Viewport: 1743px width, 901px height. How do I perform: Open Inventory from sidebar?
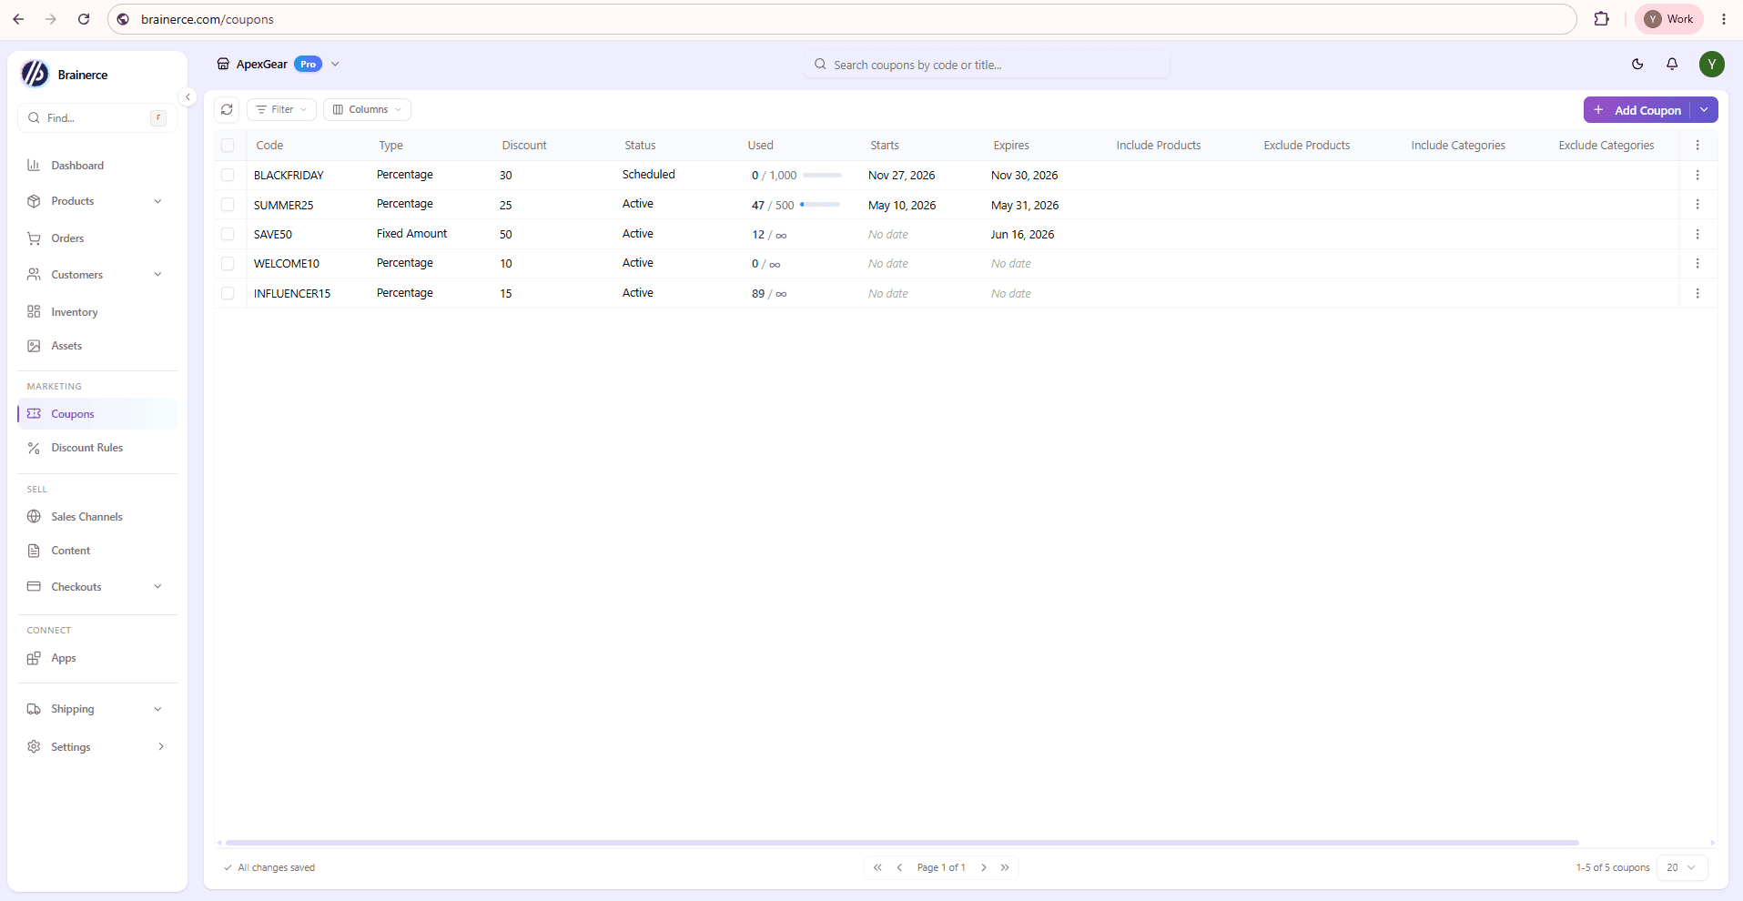(x=97, y=312)
